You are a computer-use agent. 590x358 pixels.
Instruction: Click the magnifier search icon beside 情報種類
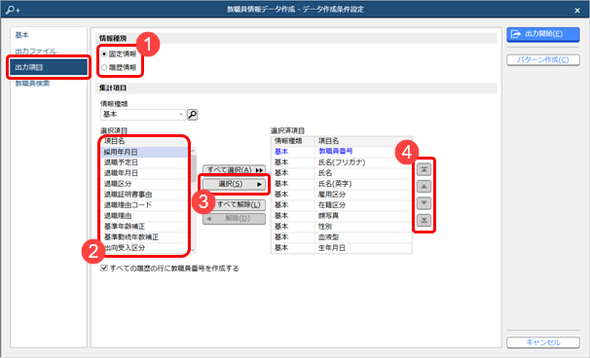pos(192,115)
